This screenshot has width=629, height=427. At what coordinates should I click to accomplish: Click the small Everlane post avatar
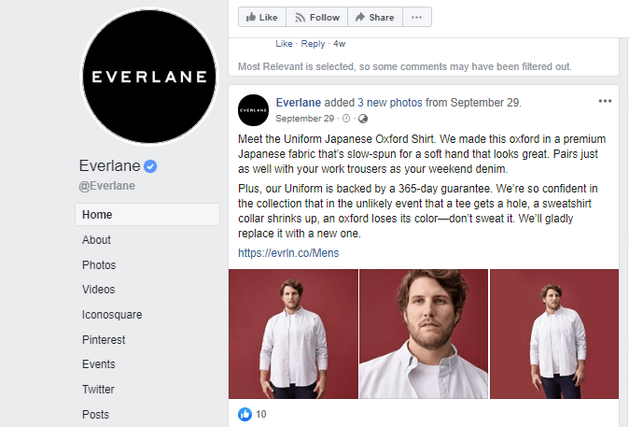tap(254, 109)
